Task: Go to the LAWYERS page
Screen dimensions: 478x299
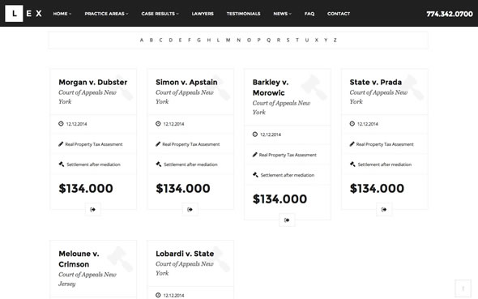Action: click(x=203, y=14)
